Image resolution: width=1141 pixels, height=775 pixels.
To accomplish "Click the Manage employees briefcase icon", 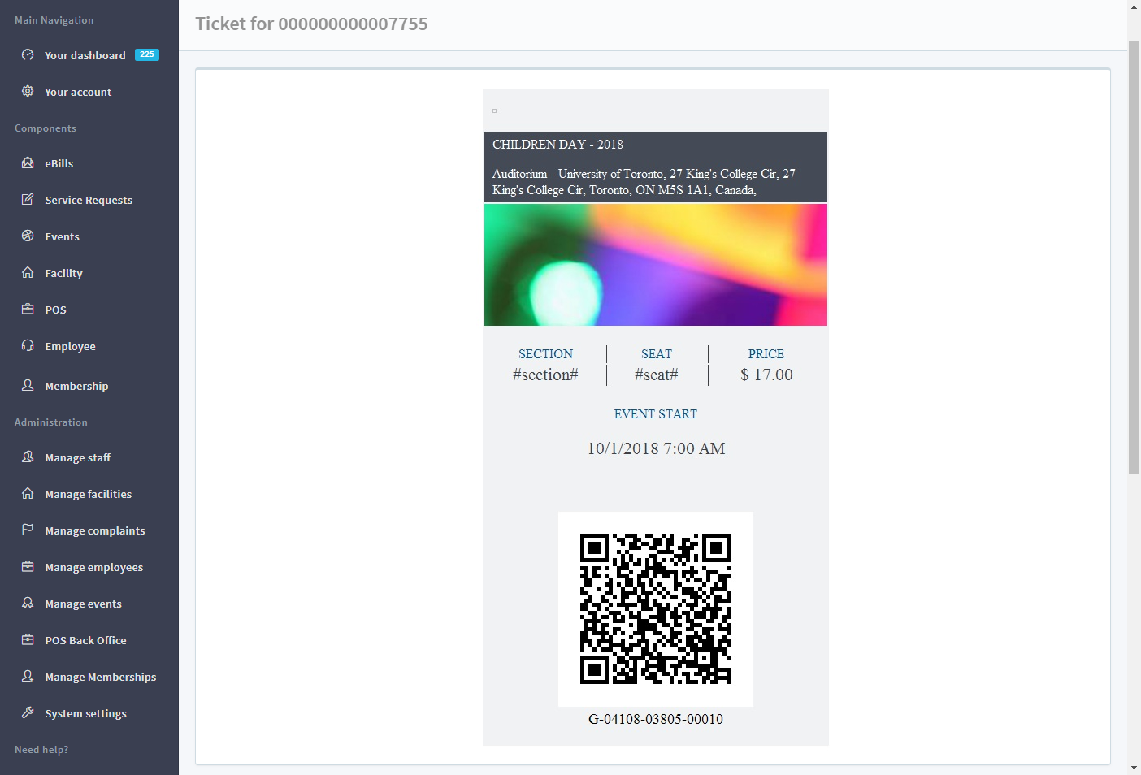I will pos(28,566).
